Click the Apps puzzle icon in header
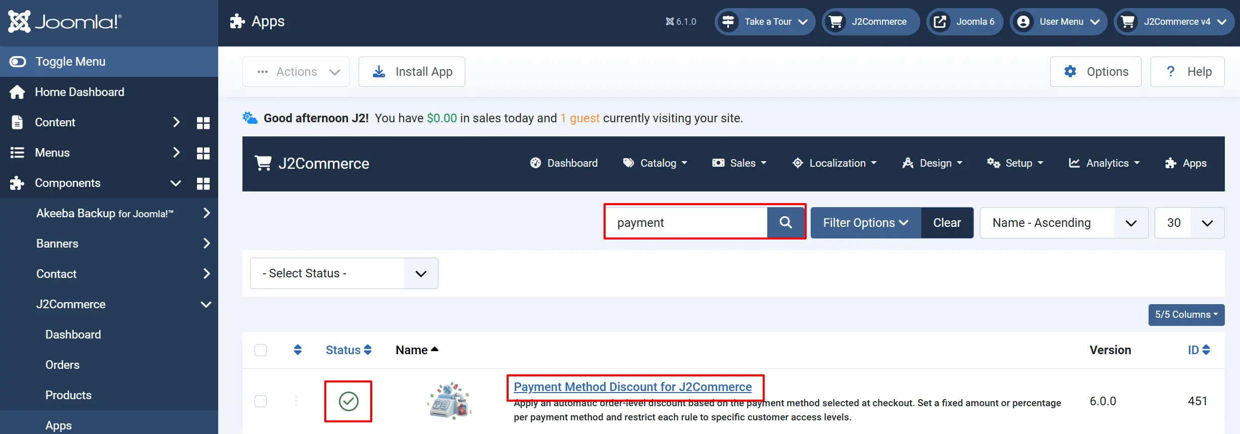 tap(237, 21)
